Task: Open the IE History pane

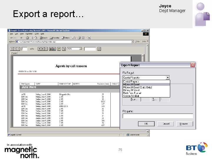Action: click(x=65, y=38)
